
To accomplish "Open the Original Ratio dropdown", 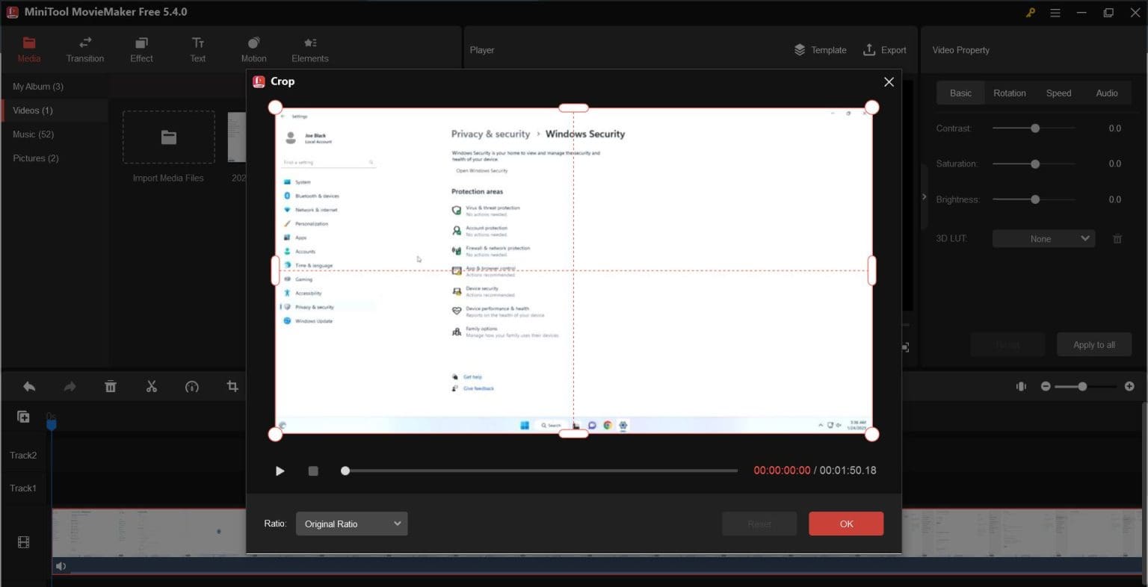I will point(351,524).
